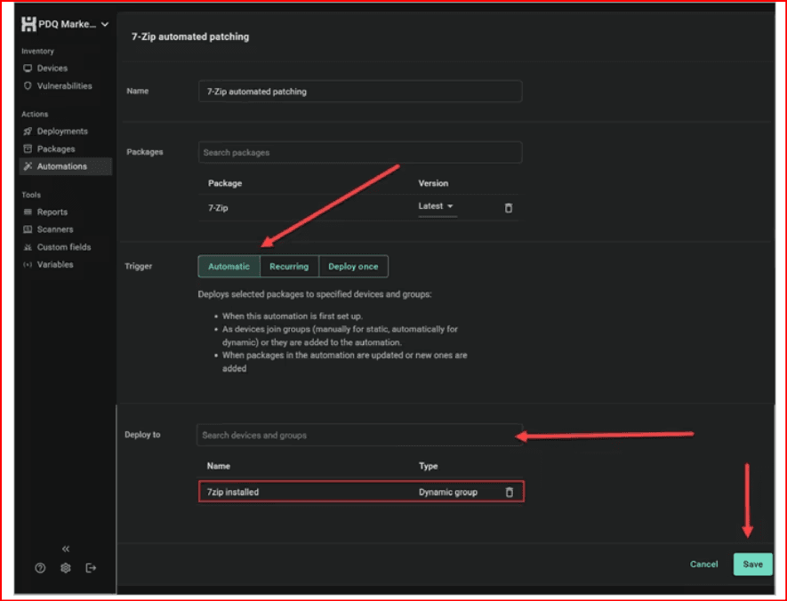Open settings gear icon

[x=65, y=568]
